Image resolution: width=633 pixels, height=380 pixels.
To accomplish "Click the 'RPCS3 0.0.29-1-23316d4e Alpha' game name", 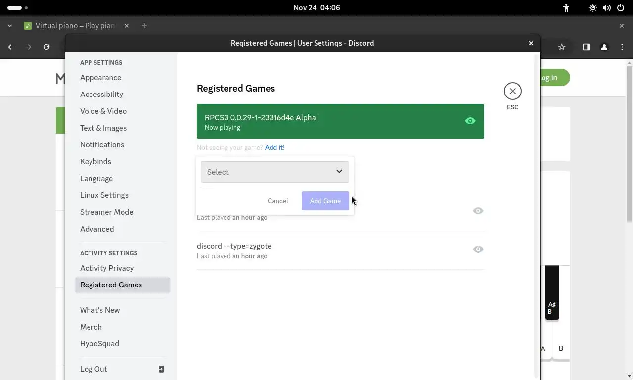I will pos(260,118).
